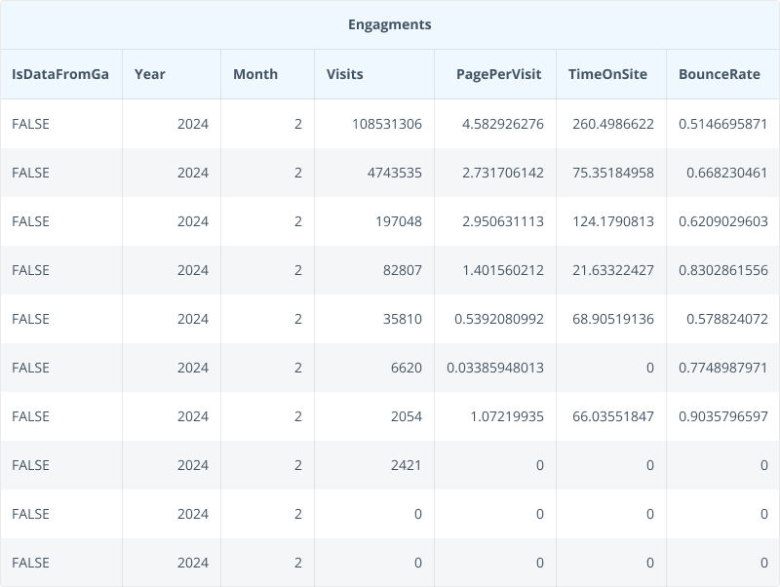Click the PagePerVisit value 1.401560212
Screen dimensions: 780x587
[503, 270]
